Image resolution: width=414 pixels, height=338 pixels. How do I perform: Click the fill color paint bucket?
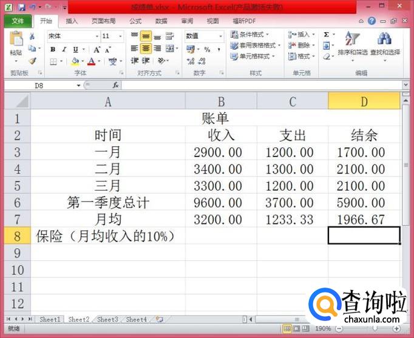tap(75, 61)
